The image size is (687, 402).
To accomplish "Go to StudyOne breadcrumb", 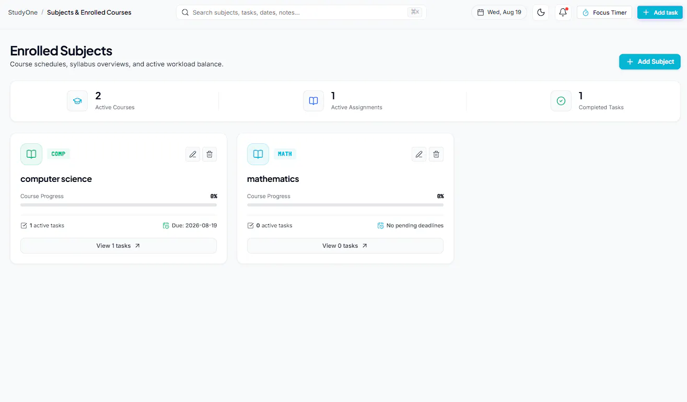I will click(23, 13).
